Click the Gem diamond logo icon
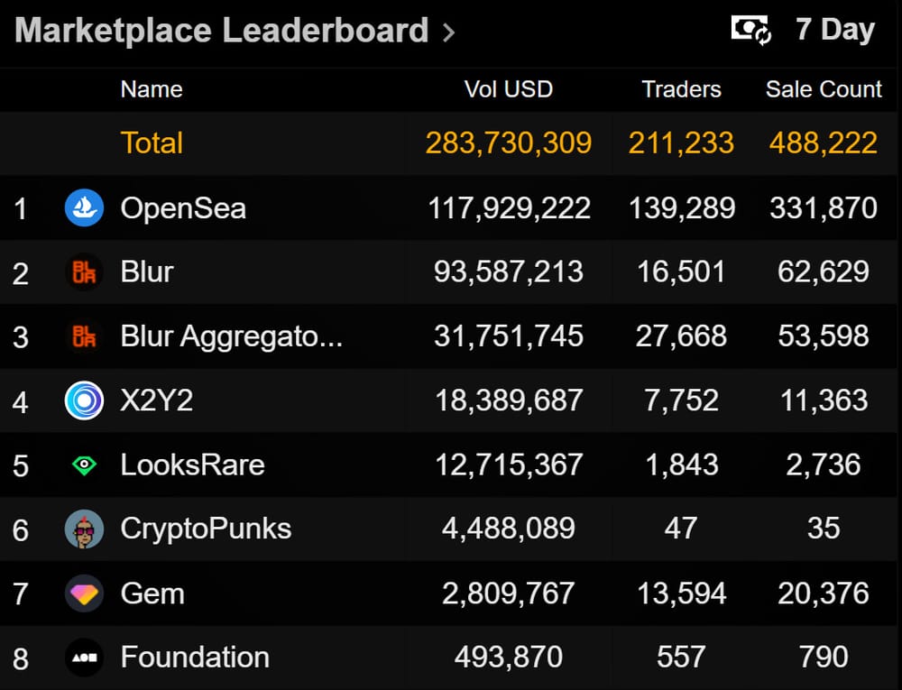 click(x=84, y=593)
